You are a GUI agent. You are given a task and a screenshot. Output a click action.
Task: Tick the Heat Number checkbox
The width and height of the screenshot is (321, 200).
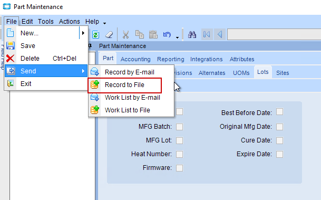[180, 154]
